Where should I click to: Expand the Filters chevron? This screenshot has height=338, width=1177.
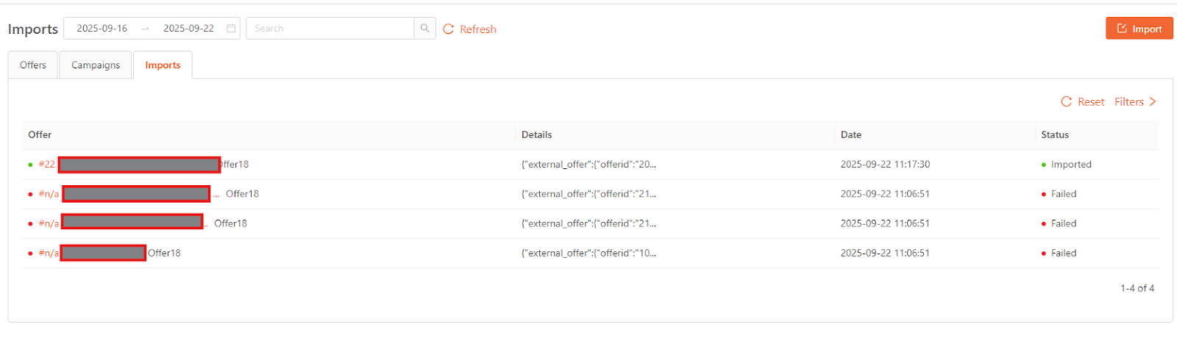[1153, 102]
